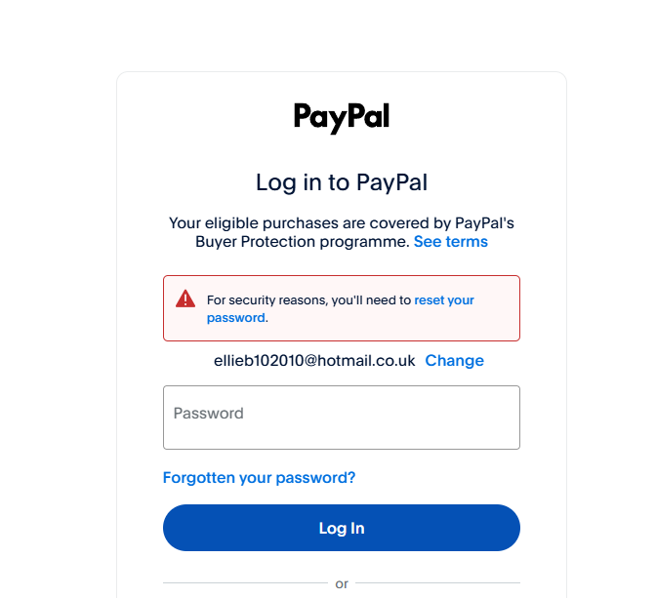Click the red warning triangle icon

click(x=185, y=299)
